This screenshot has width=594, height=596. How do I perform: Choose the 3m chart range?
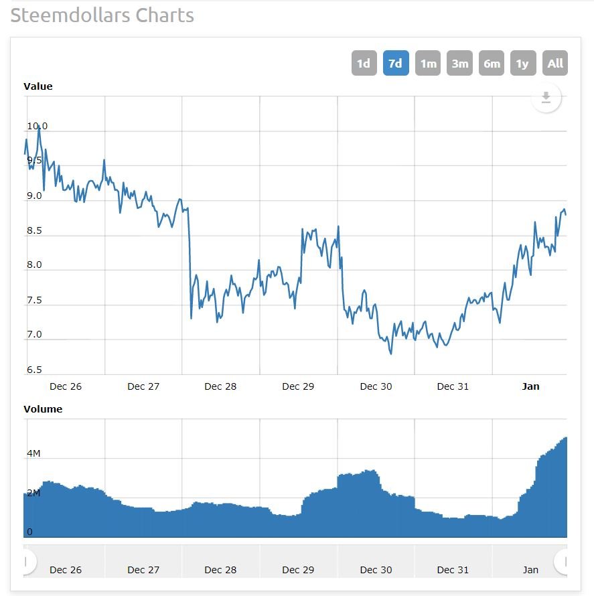(459, 63)
